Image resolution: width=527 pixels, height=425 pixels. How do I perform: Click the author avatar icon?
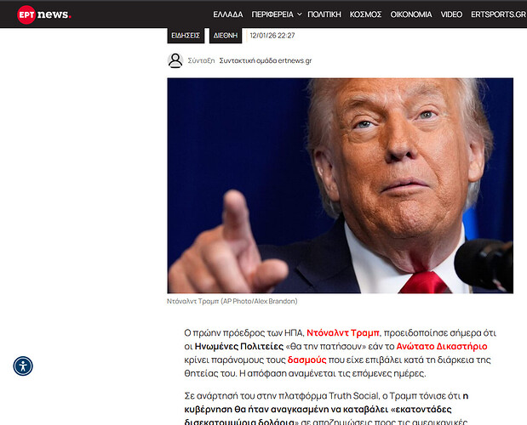175,60
